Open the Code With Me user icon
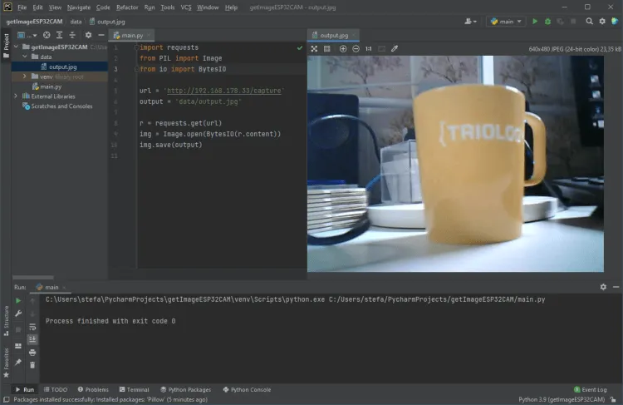The height and width of the screenshot is (405, 623). [x=470, y=22]
